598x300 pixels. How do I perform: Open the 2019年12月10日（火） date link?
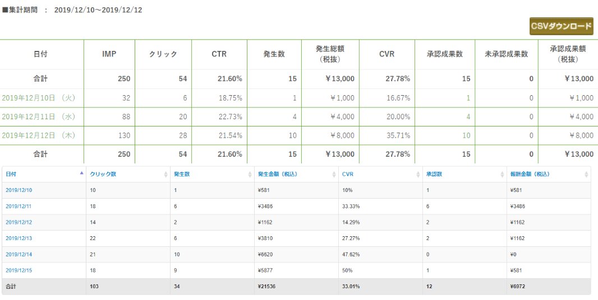tap(39, 98)
